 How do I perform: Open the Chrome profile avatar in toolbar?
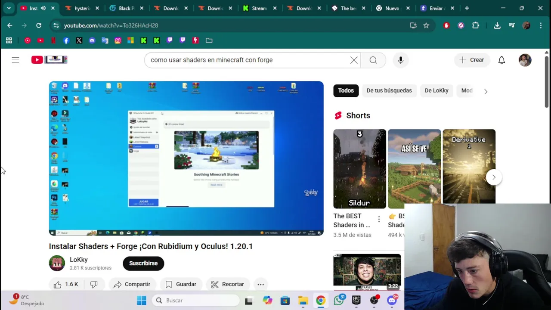click(526, 25)
